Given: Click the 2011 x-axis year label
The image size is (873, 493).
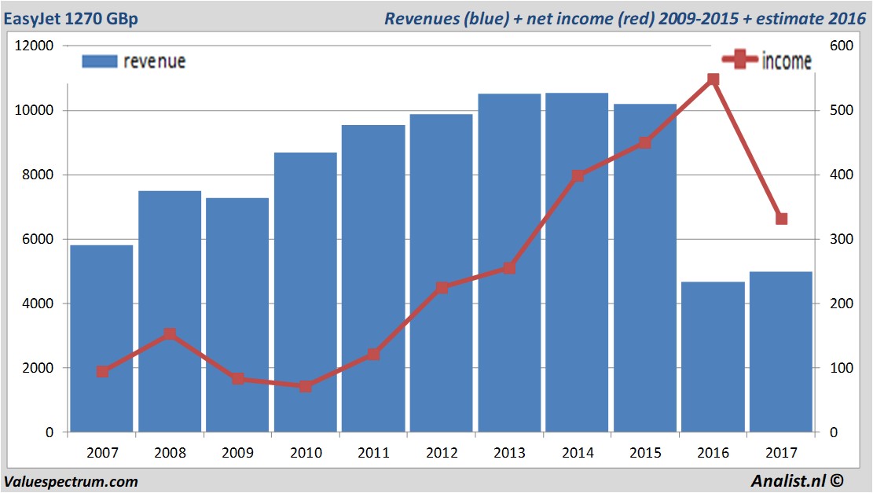Looking at the screenshot, I should [x=373, y=453].
